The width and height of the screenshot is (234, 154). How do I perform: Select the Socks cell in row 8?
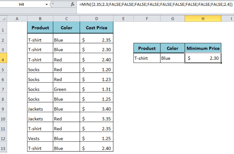point(40,97)
